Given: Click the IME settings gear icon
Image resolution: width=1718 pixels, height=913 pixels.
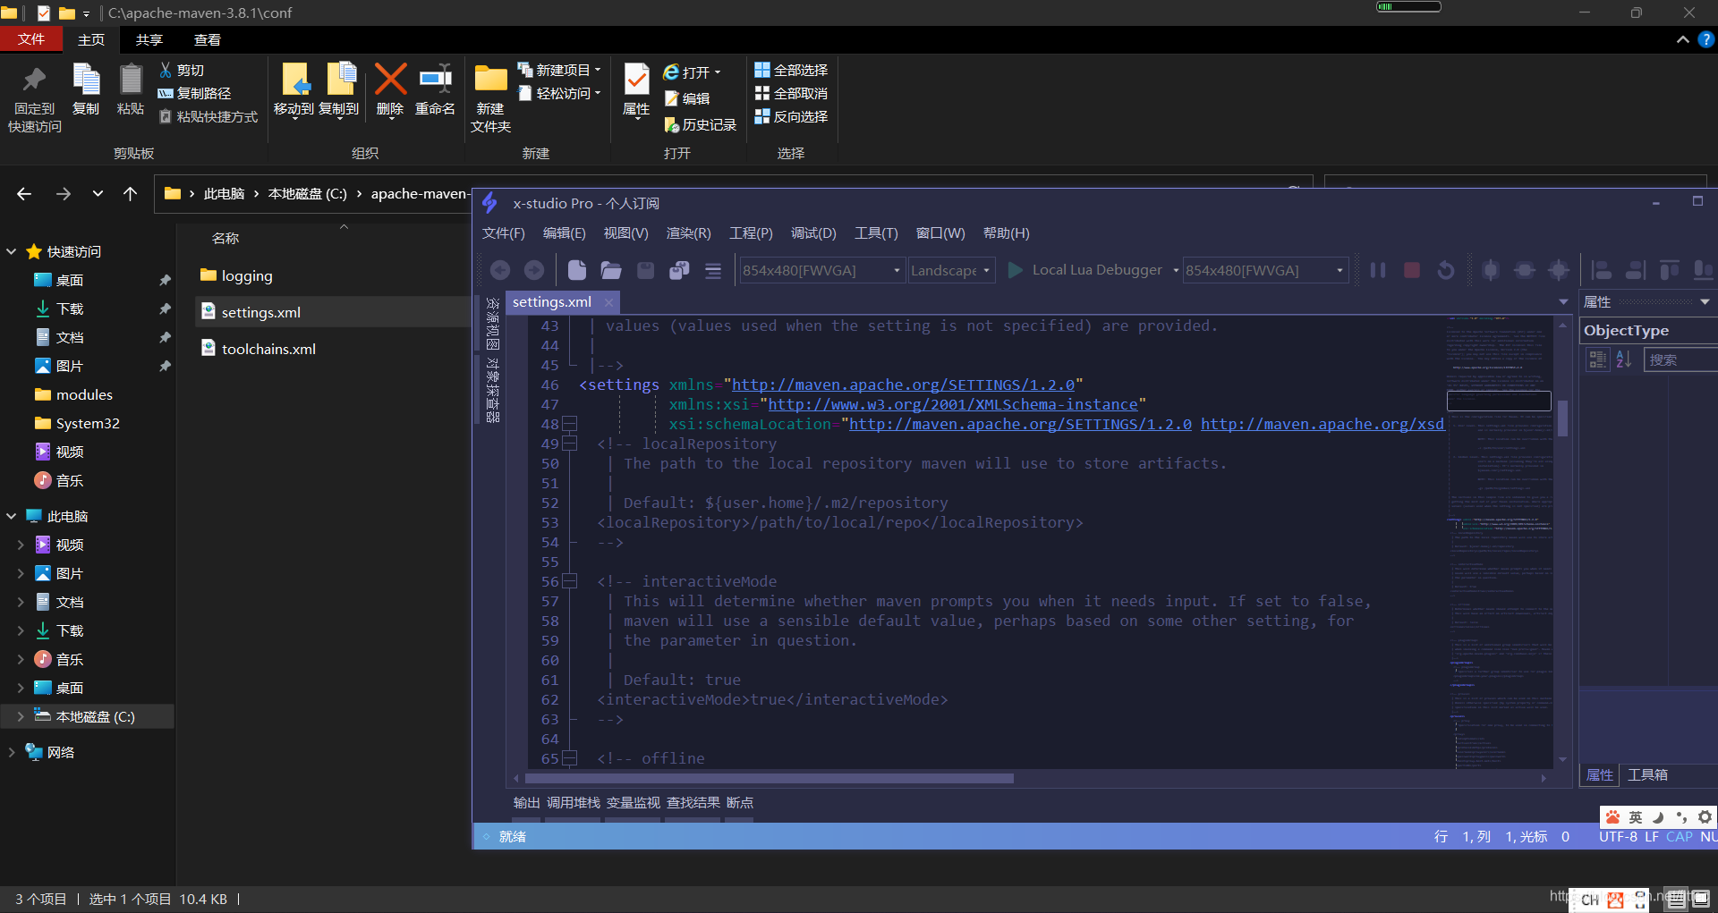Looking at the screenshot, I should coord(1705,817).
